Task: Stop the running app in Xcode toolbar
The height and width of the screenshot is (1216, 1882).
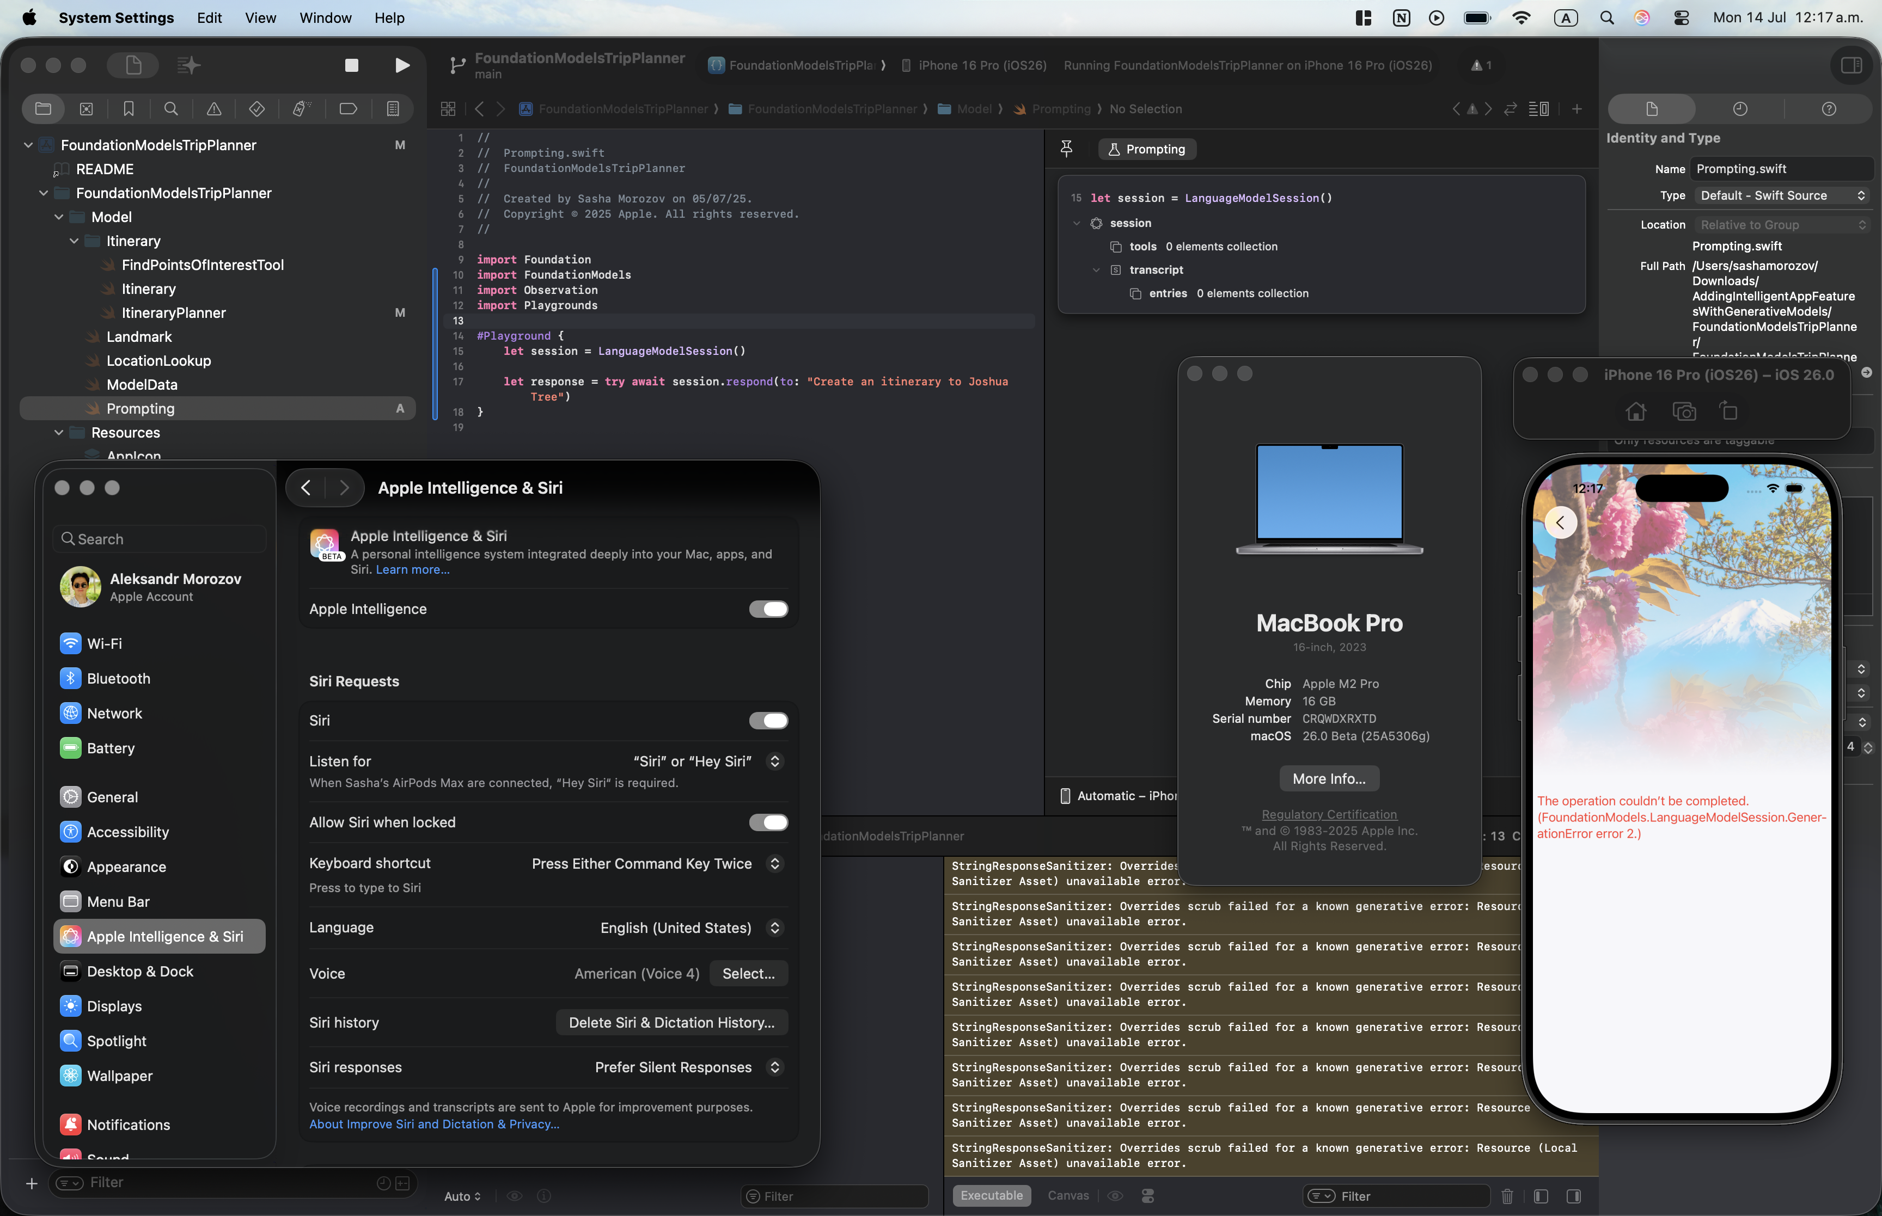Action: (x=351, y=65)
